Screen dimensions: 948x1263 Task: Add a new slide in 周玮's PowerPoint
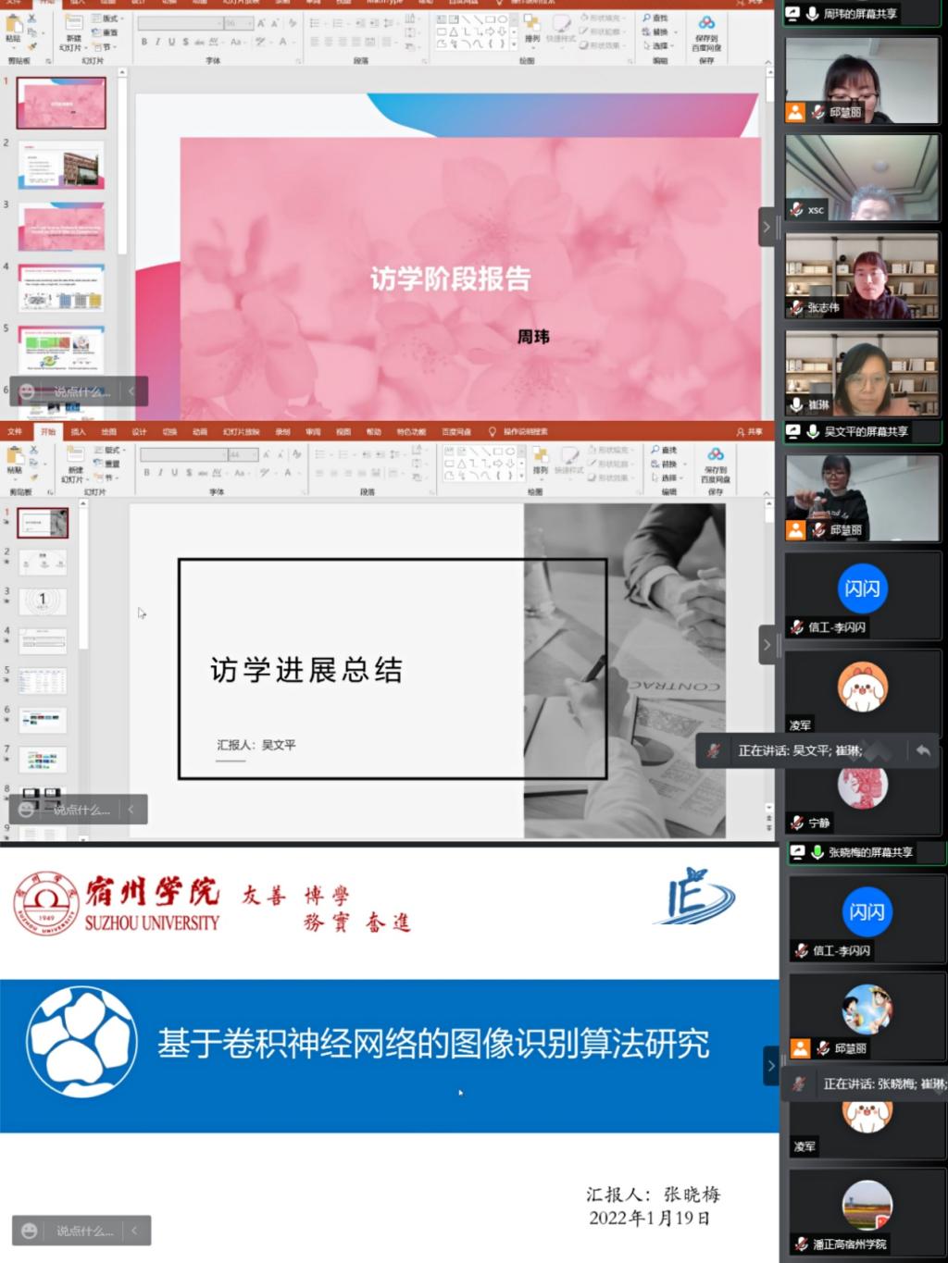tap(73, 32)
